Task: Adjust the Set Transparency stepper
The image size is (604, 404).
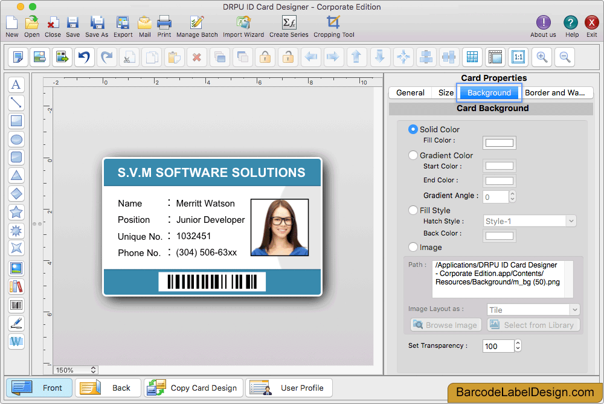Action: 518,346
